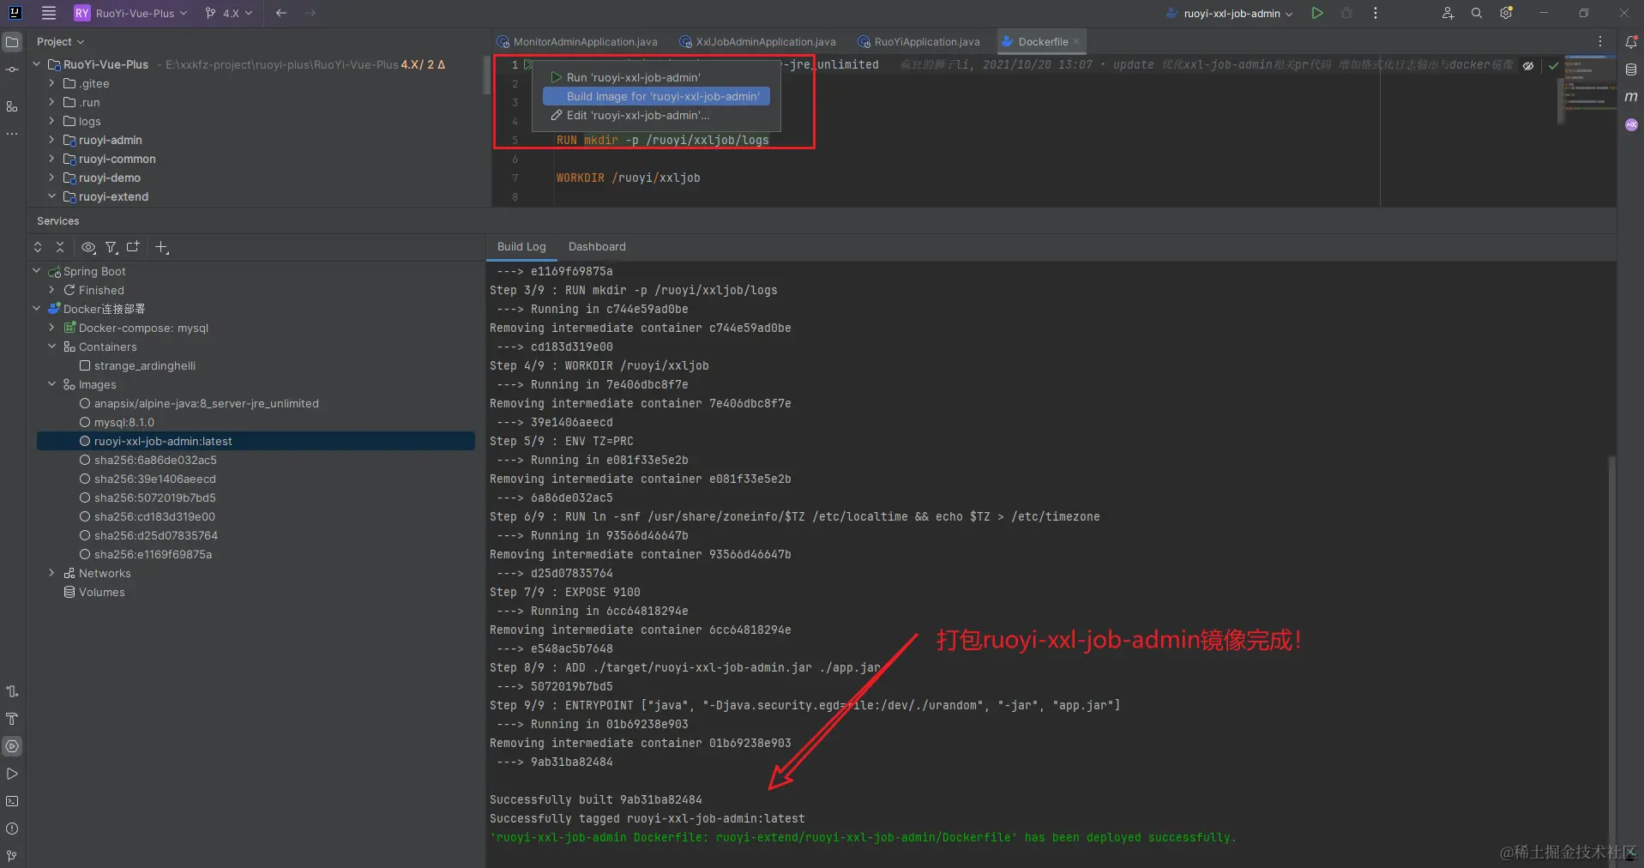Open Services filter funnel icon
This screenshot has height=868, width=1644.
(111, 247)
